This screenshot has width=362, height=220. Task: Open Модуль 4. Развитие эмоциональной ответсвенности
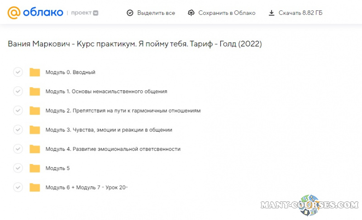click(113, 149)
